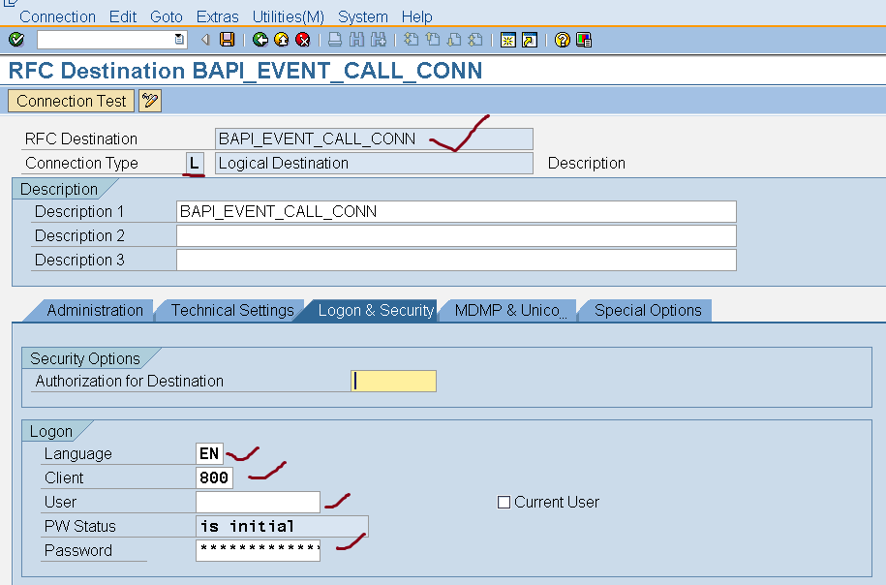Click the RFC Destination name field

pos(374,139)
